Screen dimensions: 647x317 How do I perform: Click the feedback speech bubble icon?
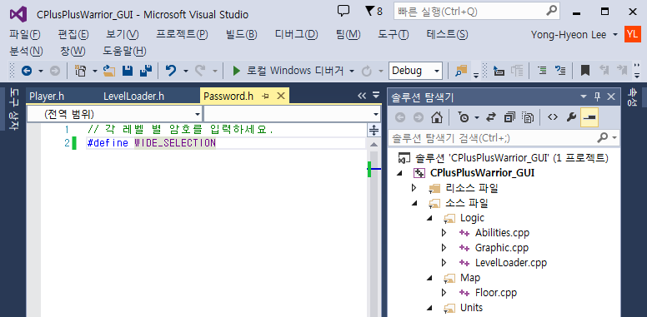click(344, 11)
